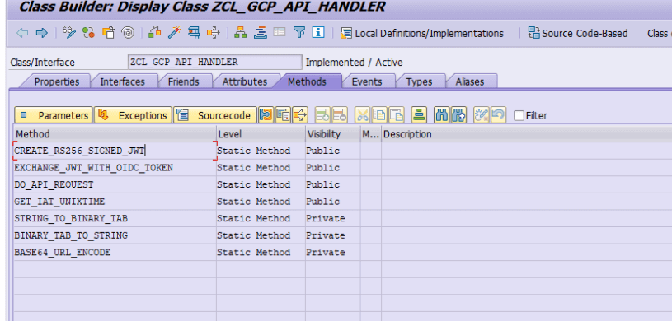Screen dimensions: 672x321
Task: Switch to the Attributes tab
Action: (245, 81)
